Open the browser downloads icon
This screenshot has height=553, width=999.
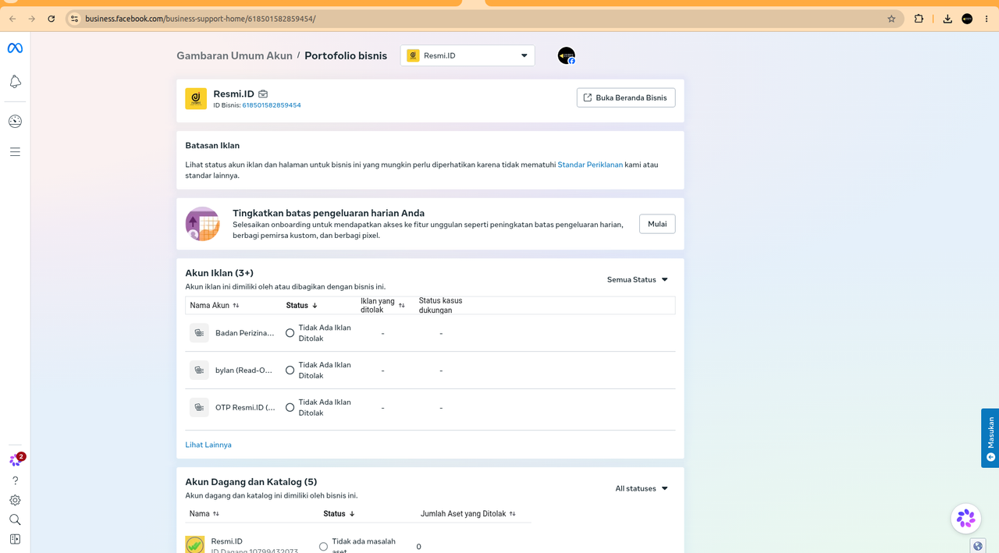(947, 19)
